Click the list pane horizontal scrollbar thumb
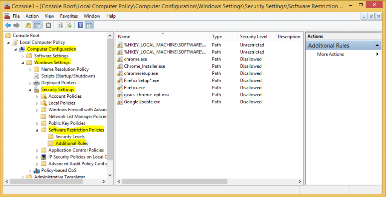The height and width of the screenshot is (197, 386). 175,182
